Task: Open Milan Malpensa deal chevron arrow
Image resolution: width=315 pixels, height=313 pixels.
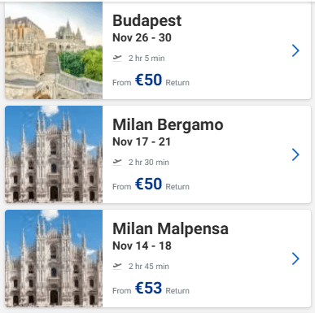Action: pos(295,259)
